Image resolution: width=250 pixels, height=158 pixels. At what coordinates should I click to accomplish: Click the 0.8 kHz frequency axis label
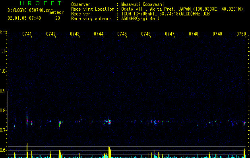click(3, 111)
